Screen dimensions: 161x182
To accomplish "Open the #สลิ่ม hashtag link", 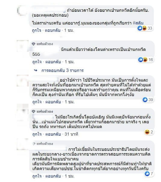I will 138,23.
